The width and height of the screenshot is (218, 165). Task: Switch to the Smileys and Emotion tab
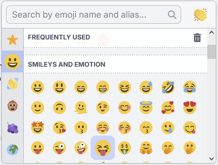coord(13,61)
